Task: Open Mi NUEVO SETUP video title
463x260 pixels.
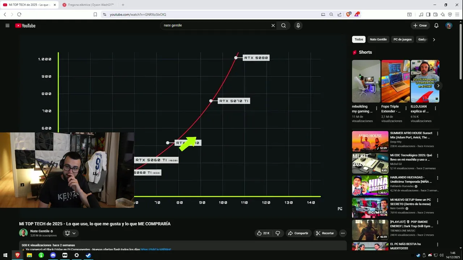Action: pyautogui.click(x=411, y=202)
